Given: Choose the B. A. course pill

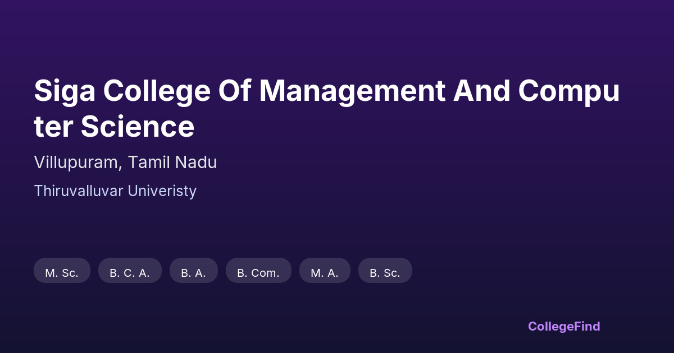Looking at the screenshot, I should tap(193, 273).
